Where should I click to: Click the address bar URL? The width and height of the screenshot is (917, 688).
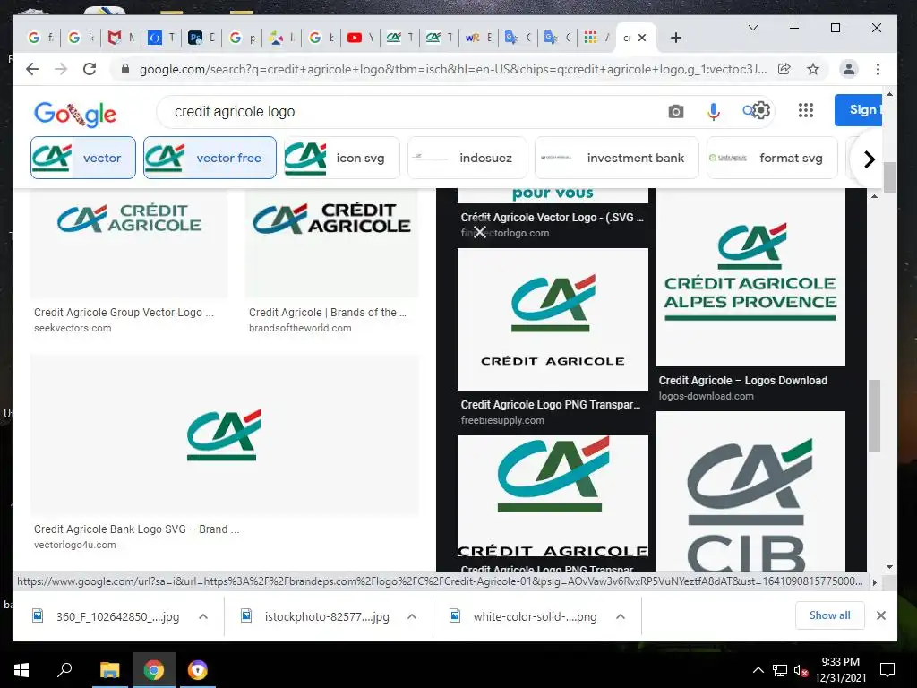coord(452,69)
